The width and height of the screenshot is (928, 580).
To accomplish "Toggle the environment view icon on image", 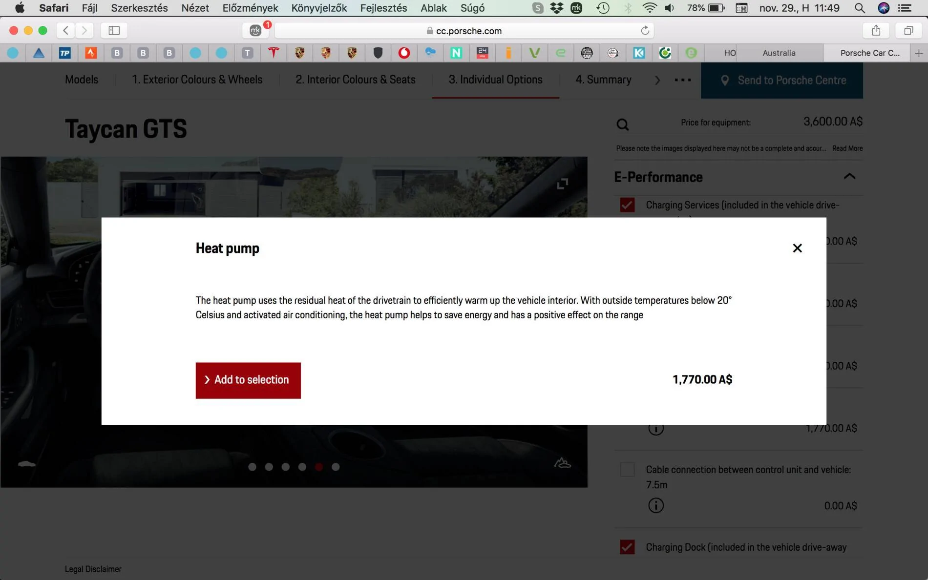I will pos(562,463).
